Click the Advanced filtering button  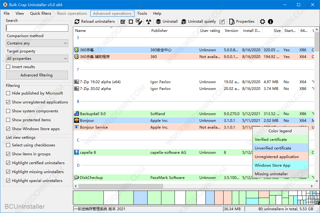[37, 75]
